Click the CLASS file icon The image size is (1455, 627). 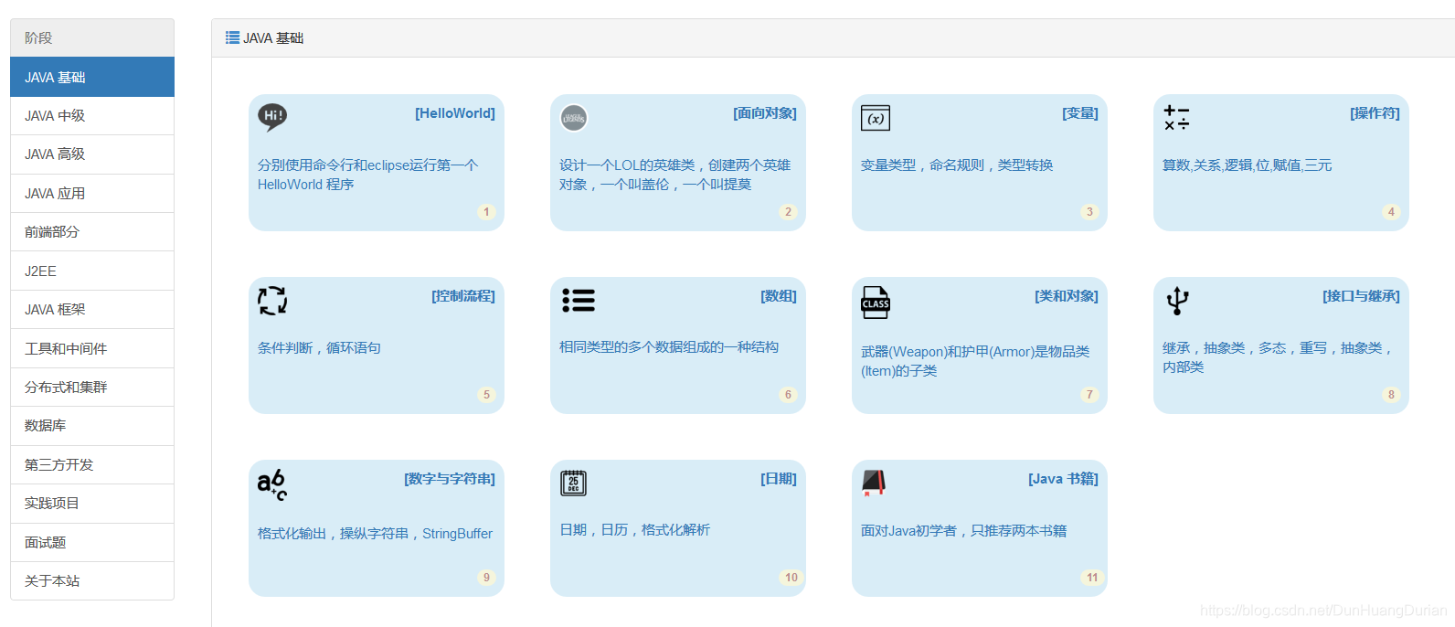tap(876, 303)
